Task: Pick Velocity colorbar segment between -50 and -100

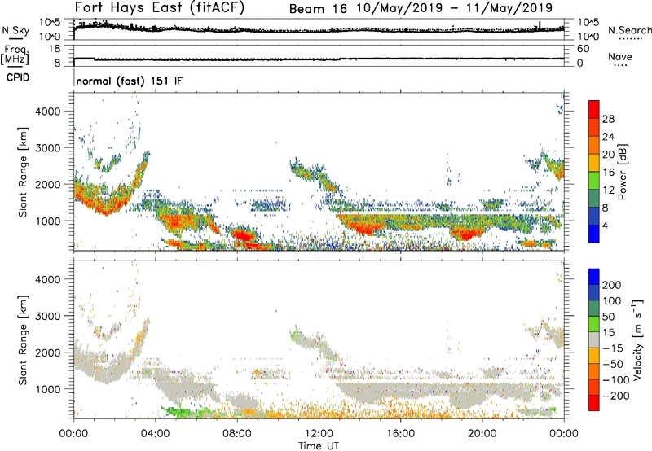Action: coord(594,372)
